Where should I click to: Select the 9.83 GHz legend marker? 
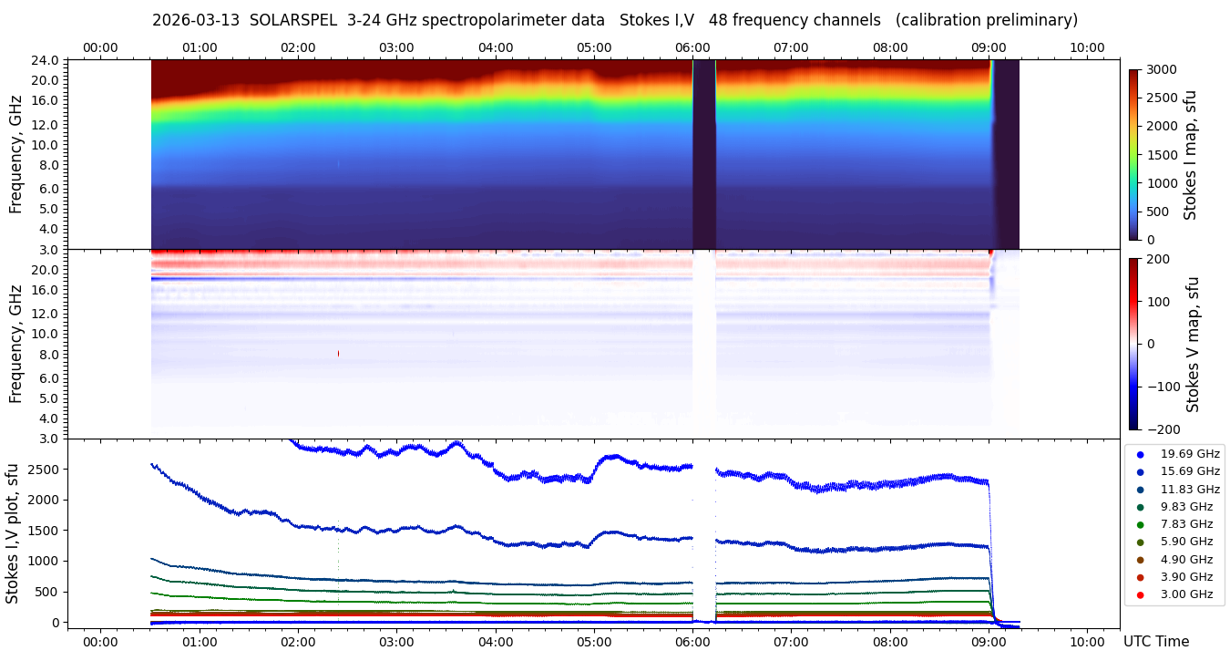pos(1140,507)
